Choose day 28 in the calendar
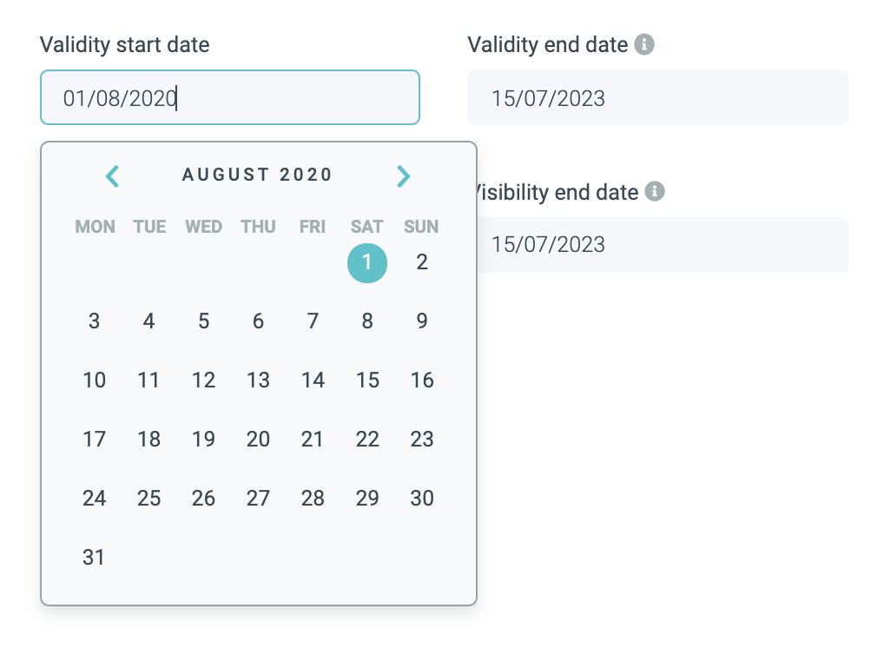The height and width of the screenshot is (655, 884). coord(313,499)
